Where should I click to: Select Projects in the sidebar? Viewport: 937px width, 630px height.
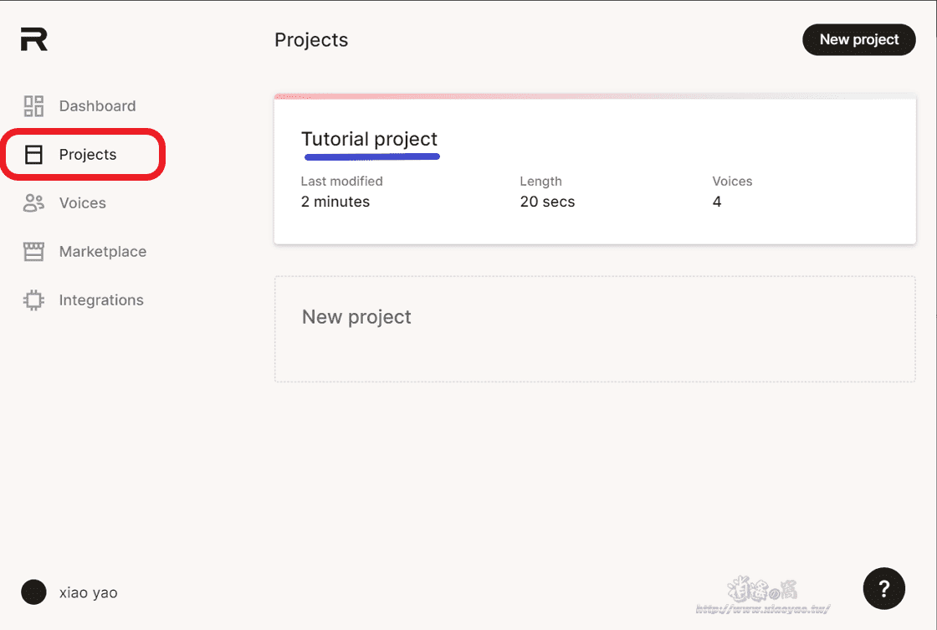point(88,155)
